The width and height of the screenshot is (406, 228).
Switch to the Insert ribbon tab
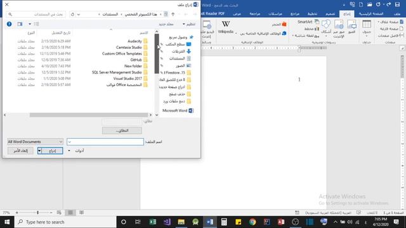tap(347, 14)
